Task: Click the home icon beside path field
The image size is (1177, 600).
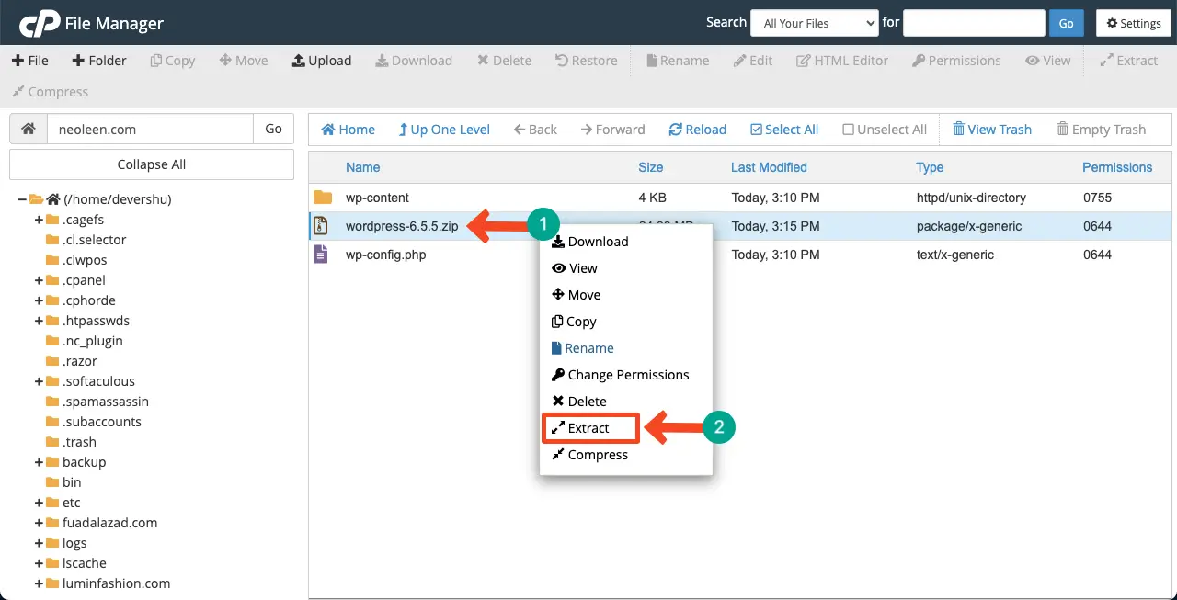Action: (29, 129)
